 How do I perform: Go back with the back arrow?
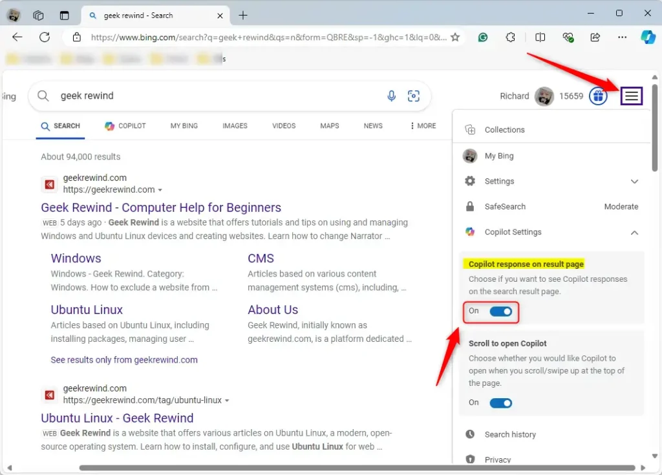coord(17,37)
